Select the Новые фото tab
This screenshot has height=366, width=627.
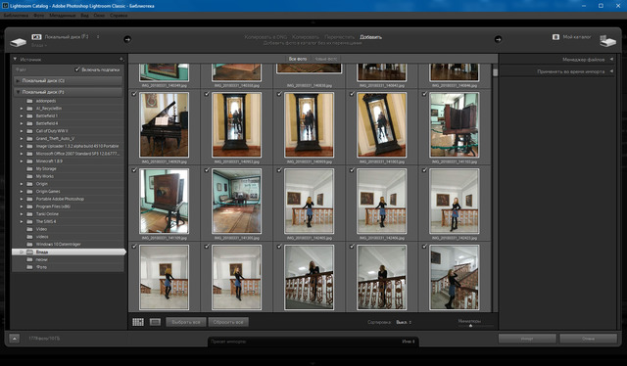pyautogui.click(x=326, y=59)
